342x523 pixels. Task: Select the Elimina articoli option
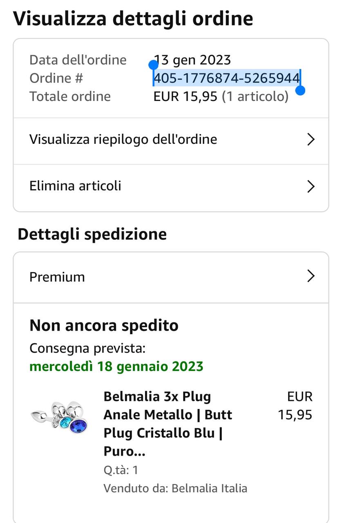pyautogui.click(x=75, y=186)
